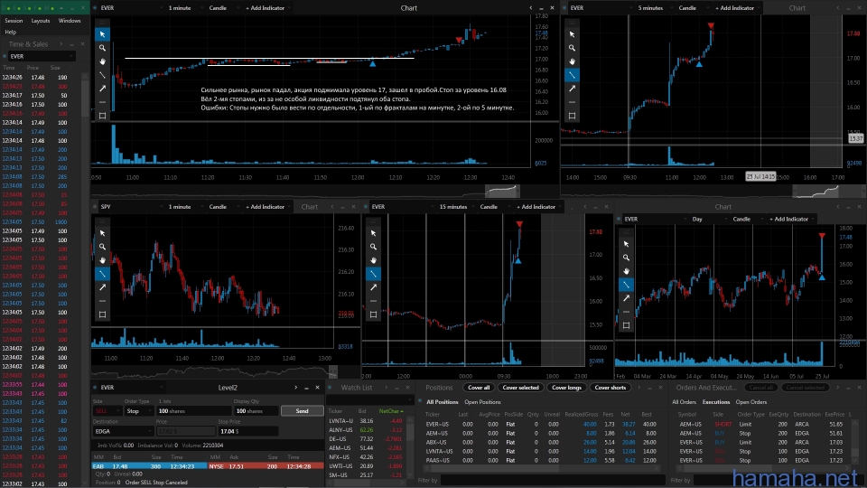
Task: Open the 5 minutes timeframe dropdown
Action: coord(653,8)
